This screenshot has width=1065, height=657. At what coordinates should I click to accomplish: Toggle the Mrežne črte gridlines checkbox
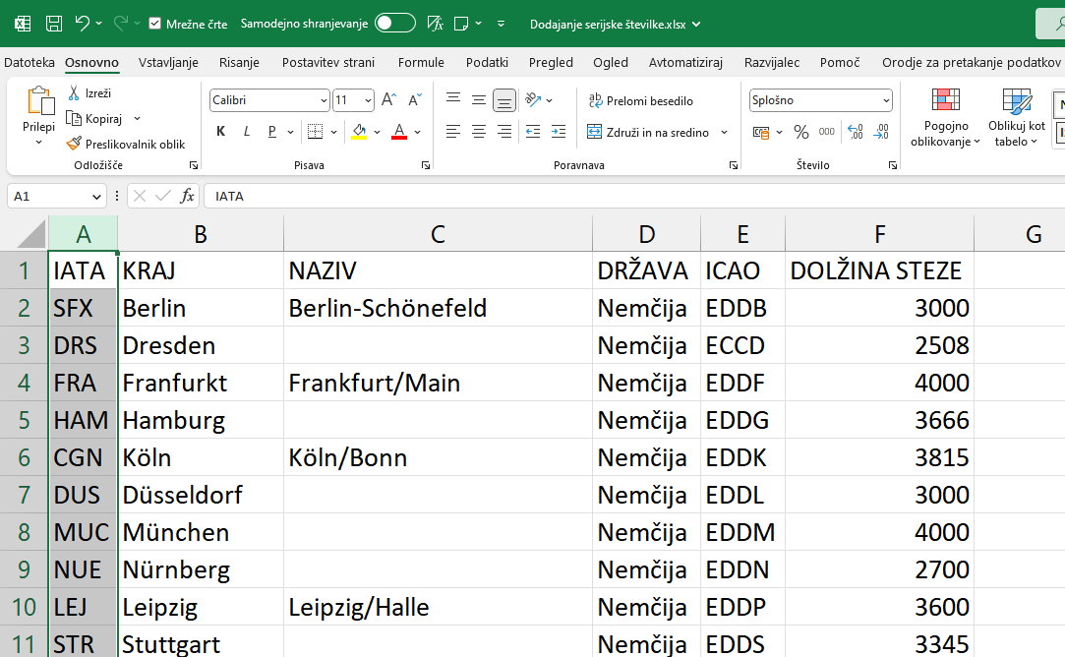(154, 24)
